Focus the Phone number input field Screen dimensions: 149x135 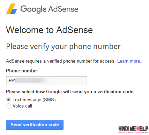point(46,80)
